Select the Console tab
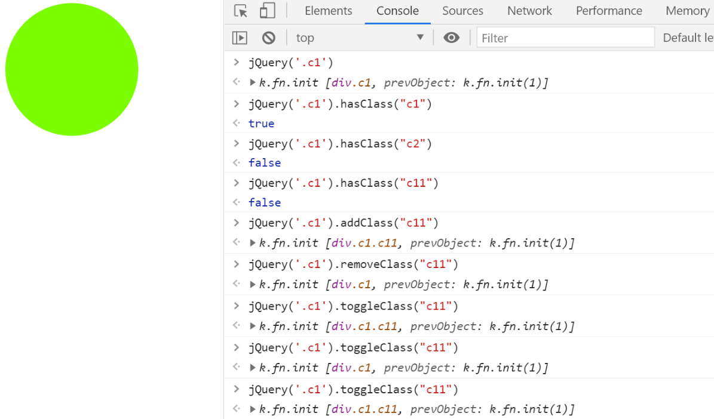714x419 pixels. pos(397,11)
